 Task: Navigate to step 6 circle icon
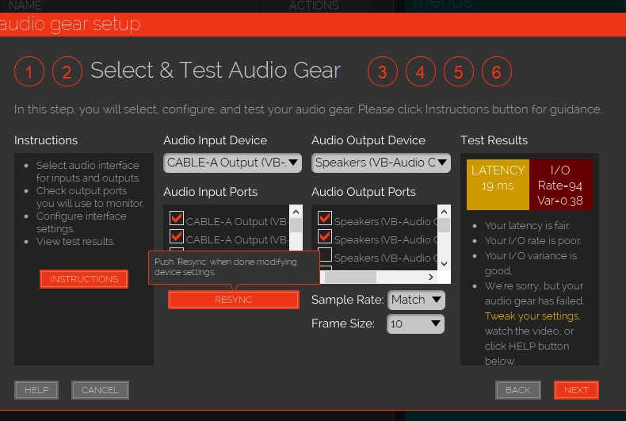pos(496,72)
